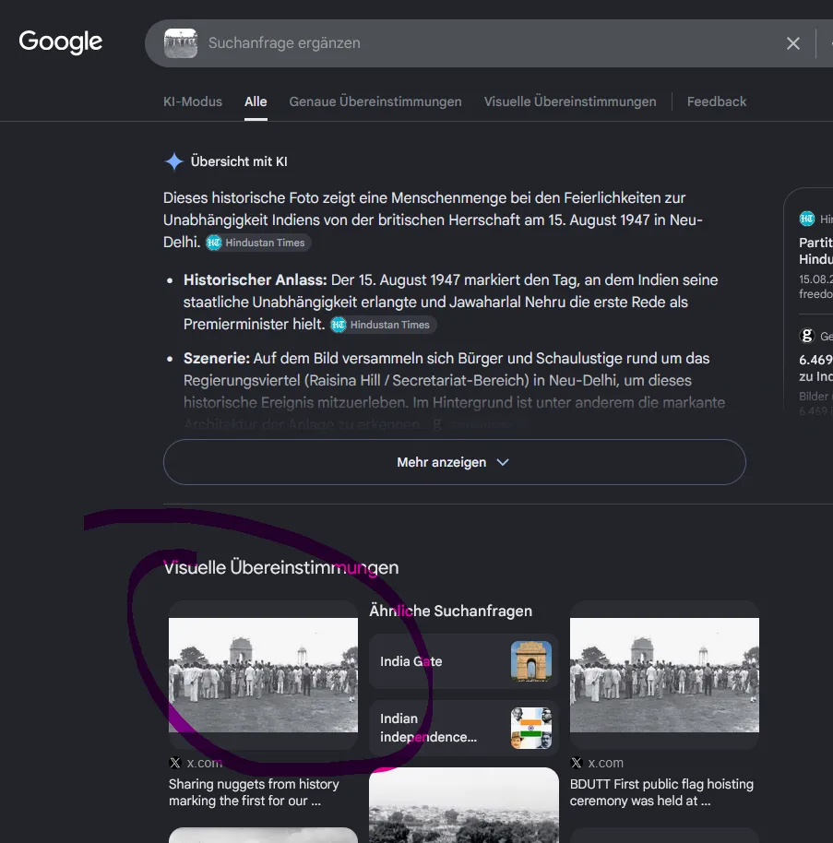Image resolution: width=833 pixels, height=843 pixels.
Task: Click the Hindustan Times icon in side card
Action: (x=806, y=219)
